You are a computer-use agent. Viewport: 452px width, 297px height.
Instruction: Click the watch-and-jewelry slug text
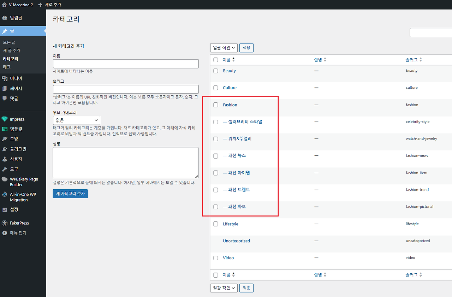422,139
